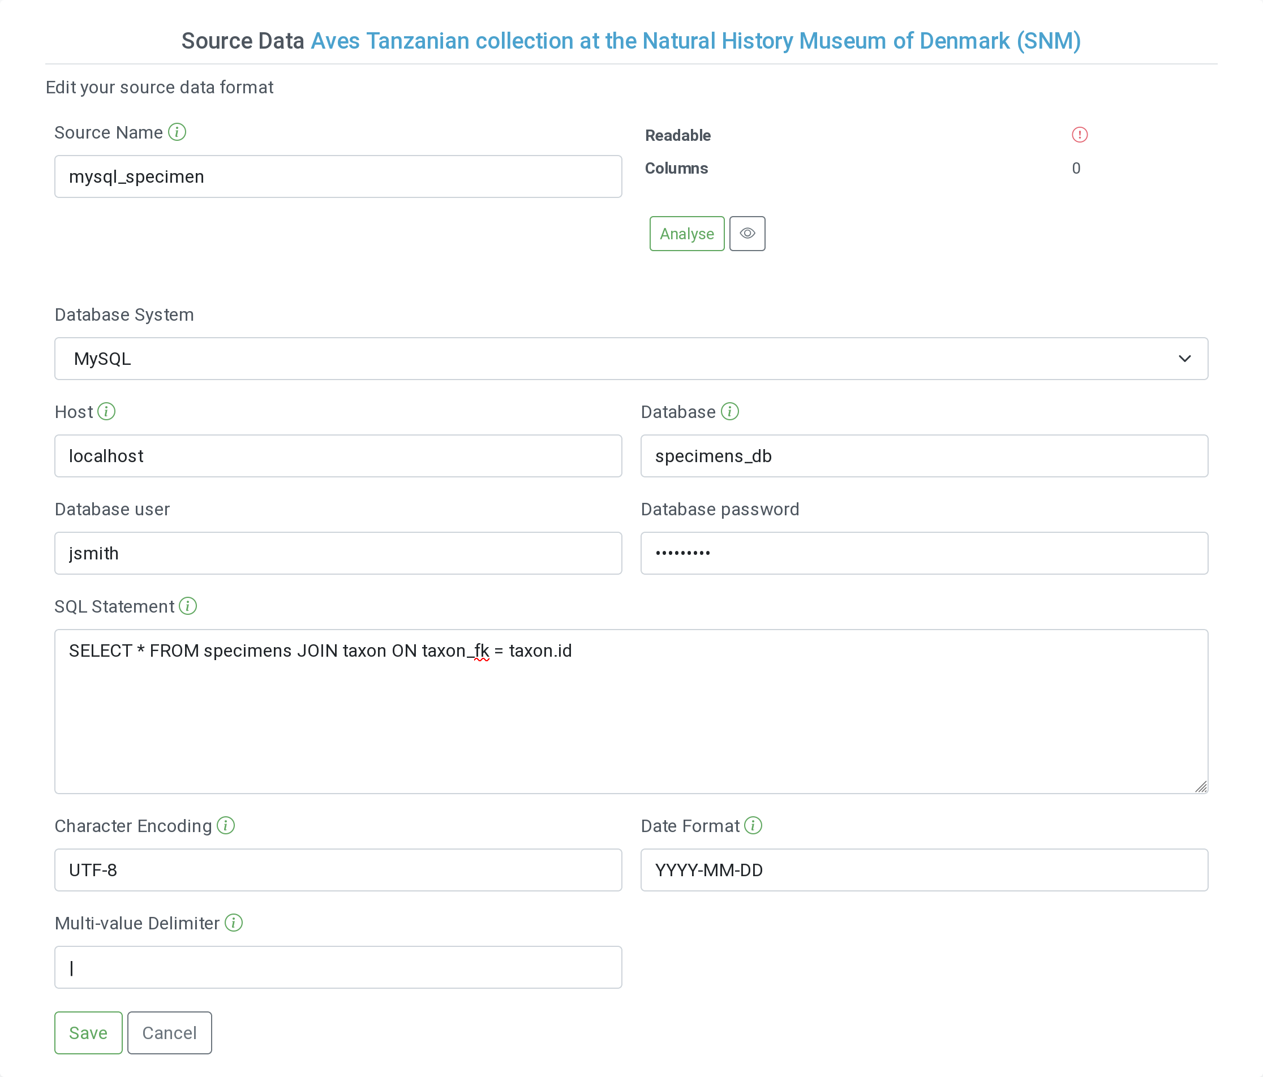This screenshot has height=1077, width=1263.
Task: Click the Date Format input field
Action: [924, 870]
